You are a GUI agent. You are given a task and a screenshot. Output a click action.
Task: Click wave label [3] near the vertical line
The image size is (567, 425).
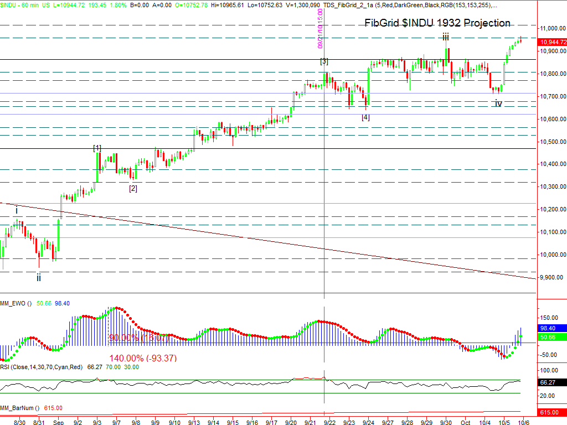[324, 61]
